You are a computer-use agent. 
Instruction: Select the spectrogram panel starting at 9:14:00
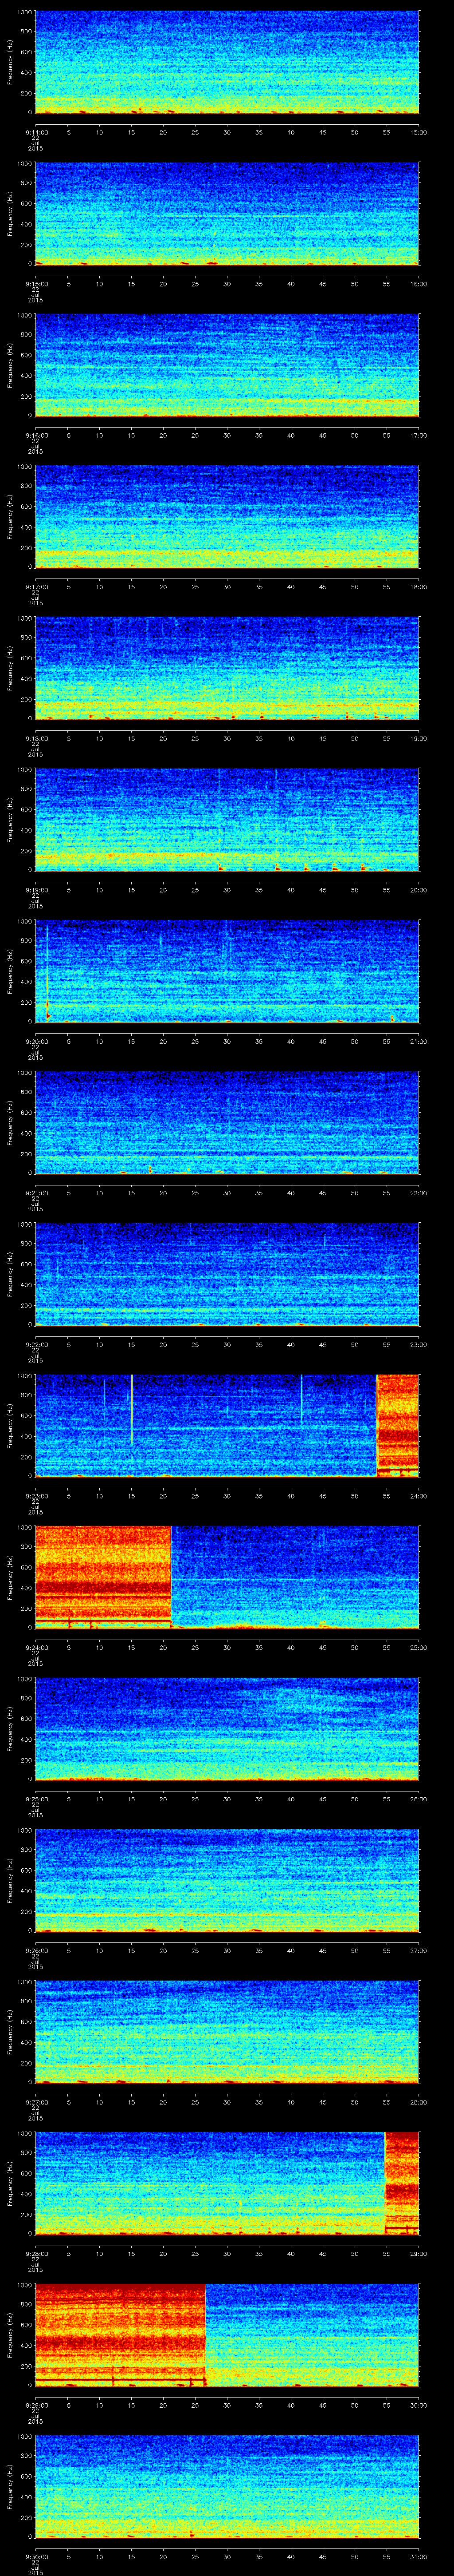tap(227, 63)
